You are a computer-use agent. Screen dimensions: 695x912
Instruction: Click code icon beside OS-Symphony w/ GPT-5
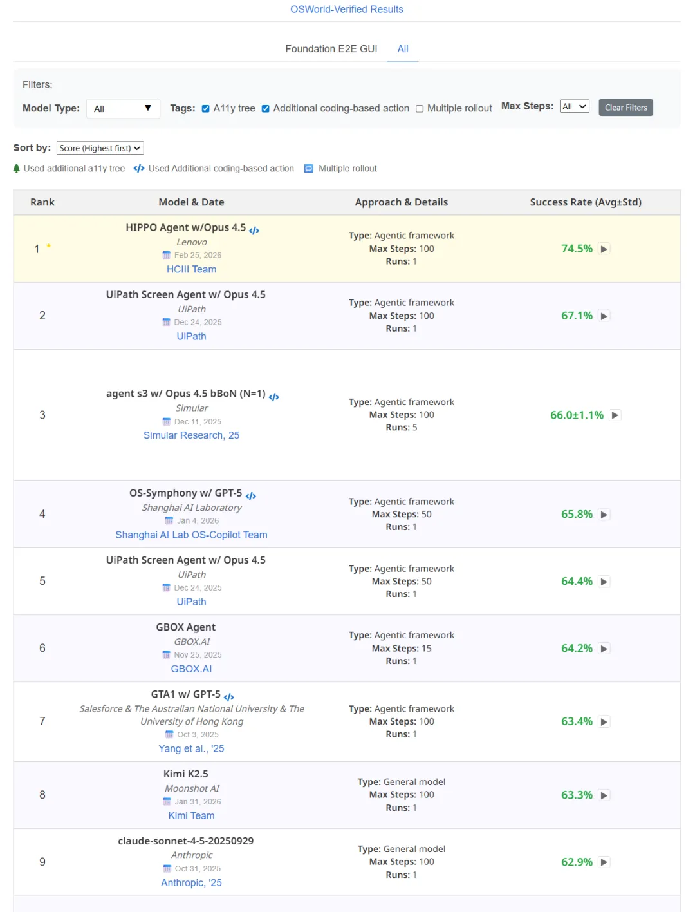pos(251,495)
